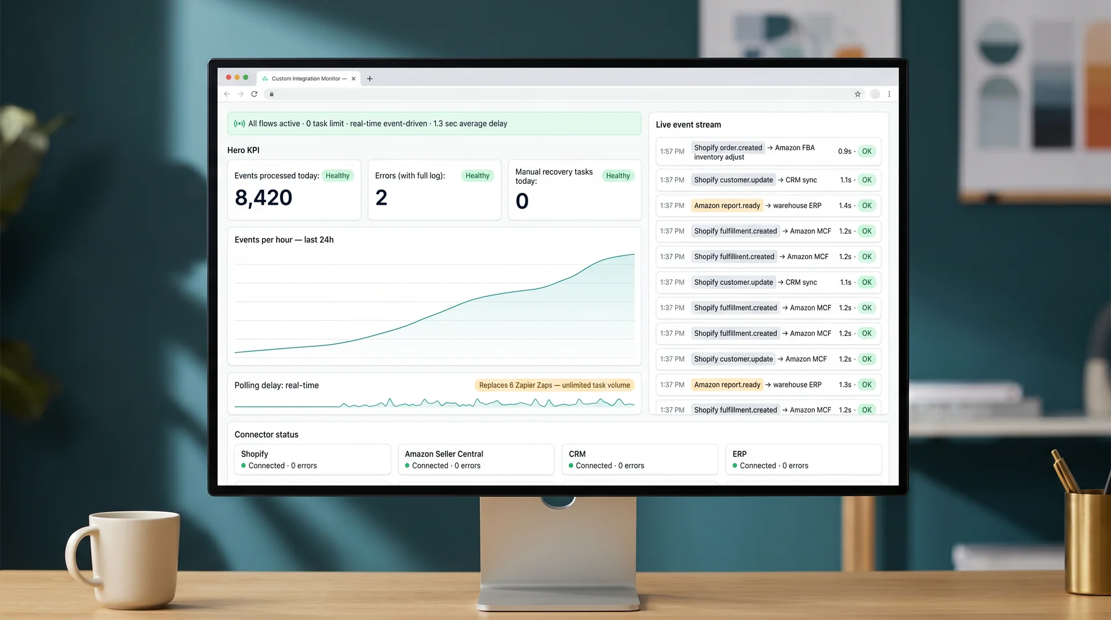Click OK badge on the 1:57 PM event
This screenshot has width=1111, height=620.
(x=866, y=152)
